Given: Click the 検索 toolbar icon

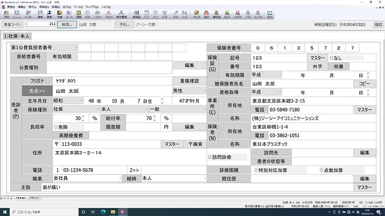Looking at the screenshot, I should tap(50, 14).
